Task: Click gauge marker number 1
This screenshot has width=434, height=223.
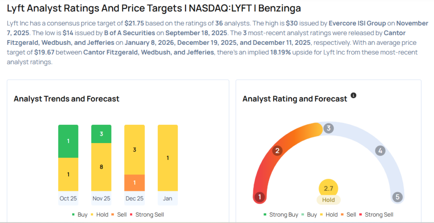Action: [x=260, y=197]
